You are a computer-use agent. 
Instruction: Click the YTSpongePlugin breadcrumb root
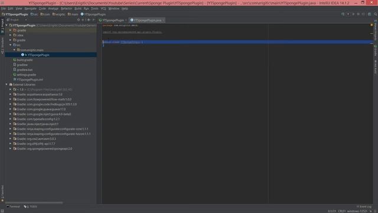(15, 14)
